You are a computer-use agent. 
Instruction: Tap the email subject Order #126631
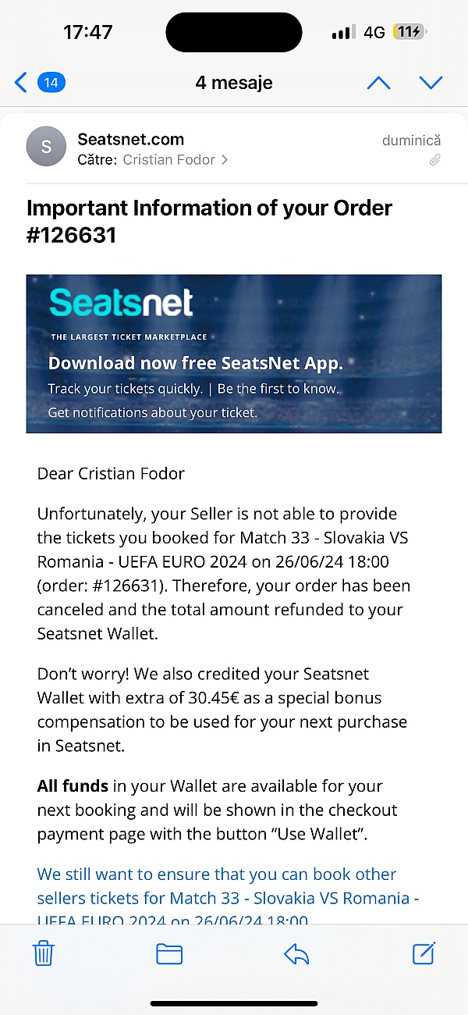pyautogui.click(x=209, y=221)
